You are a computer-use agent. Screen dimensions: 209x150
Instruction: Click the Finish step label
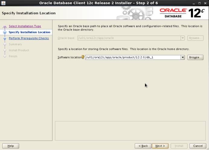click(x=13, y=56)
